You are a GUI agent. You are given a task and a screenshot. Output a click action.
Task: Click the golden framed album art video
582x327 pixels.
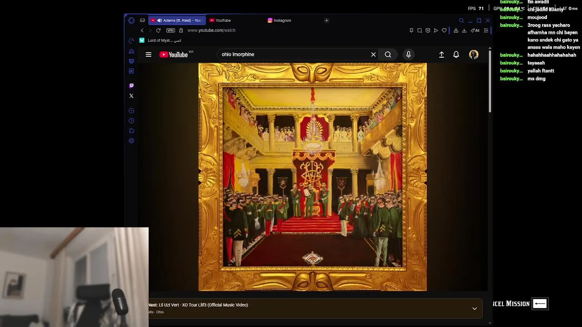coord(312,177)
